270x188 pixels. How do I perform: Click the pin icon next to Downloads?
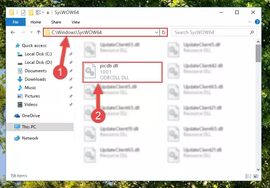coord(71,79)
